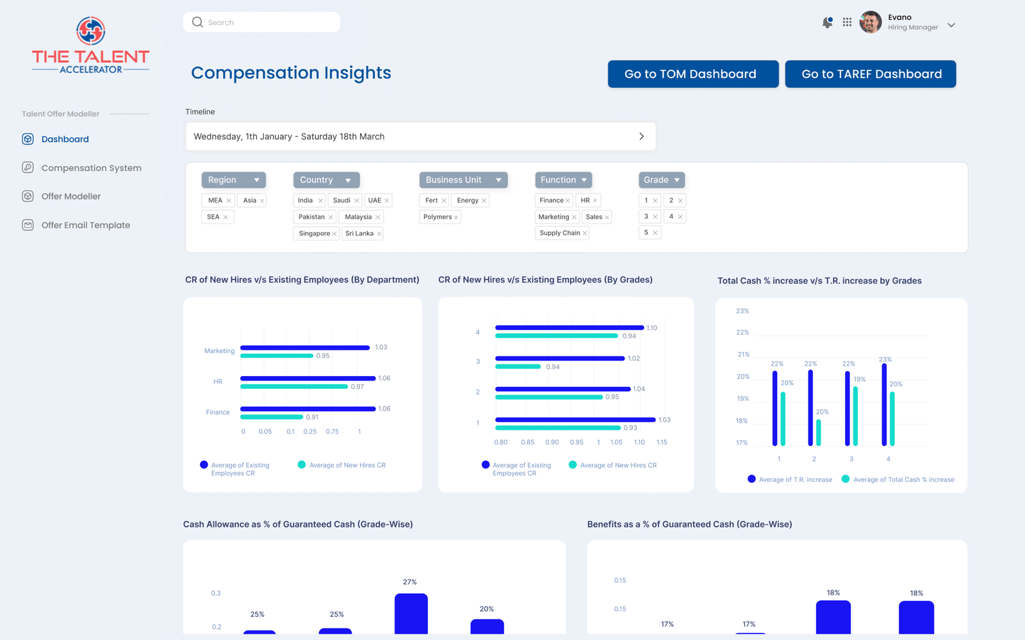Remove the UAE country tag
This screenshot has height=640, width=1025.
pos(387,201)
